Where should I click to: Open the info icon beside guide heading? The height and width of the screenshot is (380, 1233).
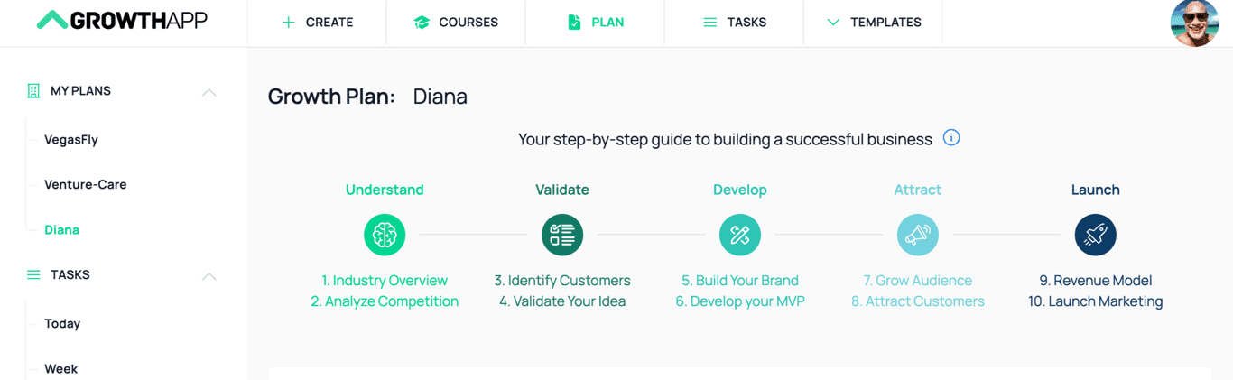[x=951, y=138]
